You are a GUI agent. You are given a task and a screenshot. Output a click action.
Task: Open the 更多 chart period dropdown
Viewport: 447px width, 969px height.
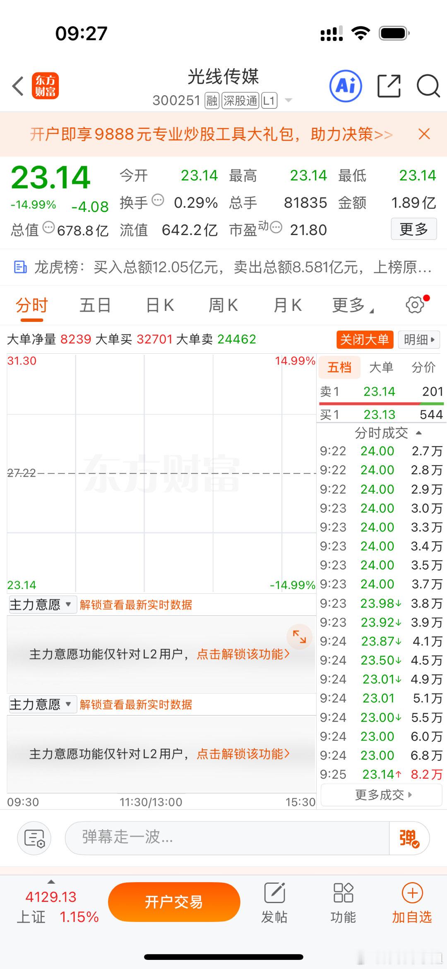353,305
